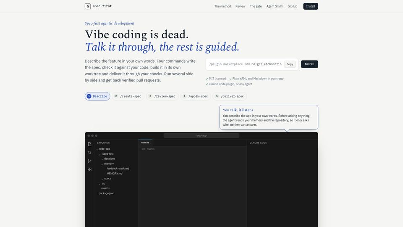This screenshot has height=227, width=403.
Task: Select step 2 /create-spec pill
Action: point(128,96)
